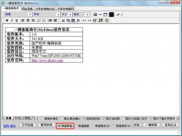Delete selection with the X icon

[78, 20]
